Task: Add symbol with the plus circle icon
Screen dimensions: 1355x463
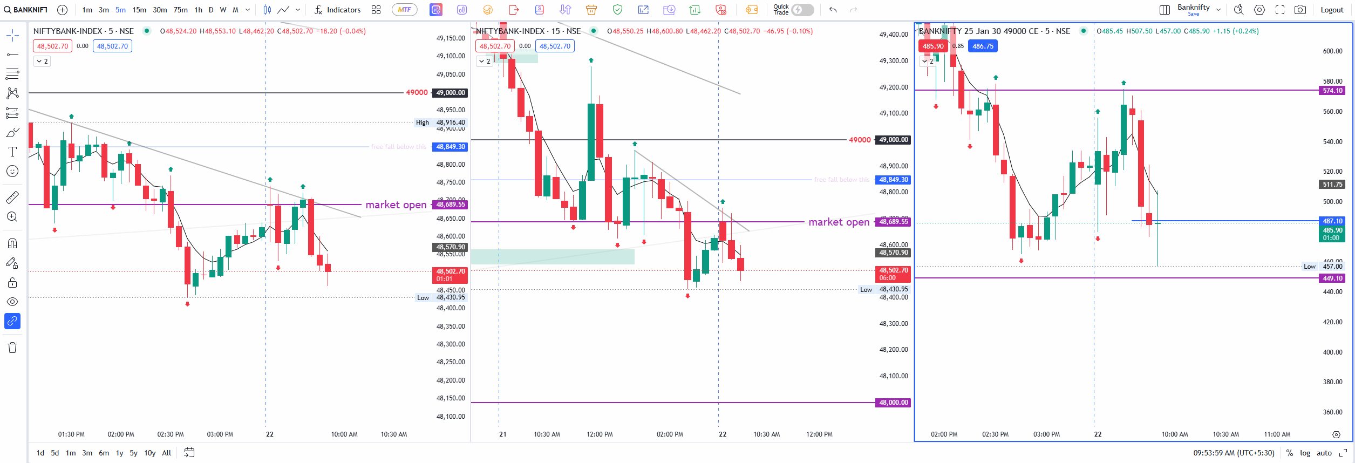Action: point(62,10)
